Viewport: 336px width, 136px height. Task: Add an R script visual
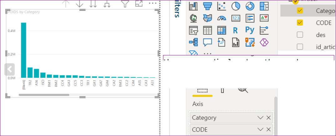236,30
